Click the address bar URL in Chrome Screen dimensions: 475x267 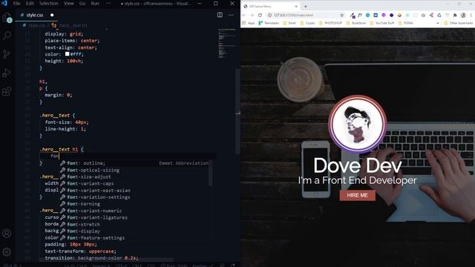[x=293, y=15]
